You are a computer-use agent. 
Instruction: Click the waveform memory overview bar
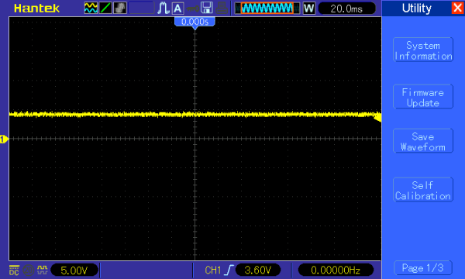267,8
